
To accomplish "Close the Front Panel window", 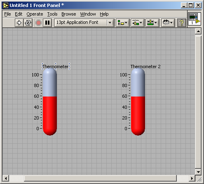I will click(198, 5).
